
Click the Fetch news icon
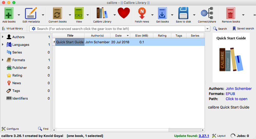pyautogui.click(x=142, y=13)
